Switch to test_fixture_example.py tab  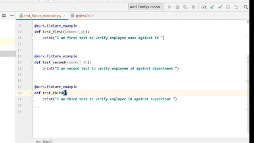point(42,16)
